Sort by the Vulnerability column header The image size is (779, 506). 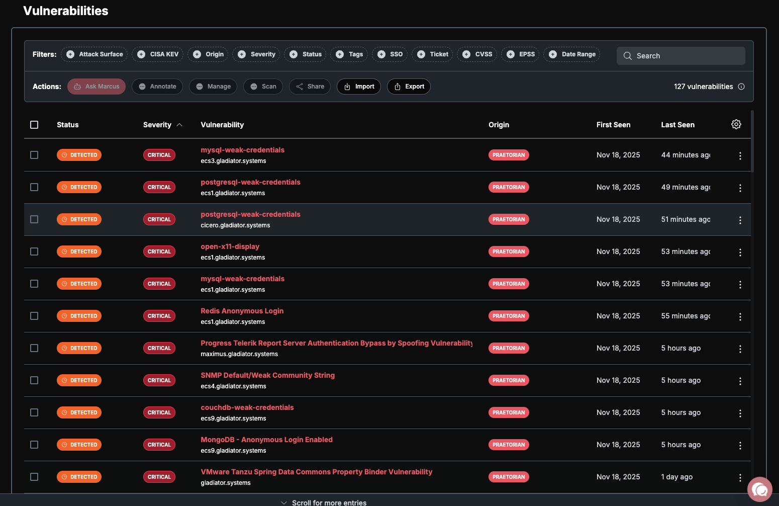click(222, 125)
